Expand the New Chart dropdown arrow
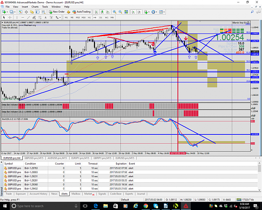The image size is (262, 210). point(8,12)
